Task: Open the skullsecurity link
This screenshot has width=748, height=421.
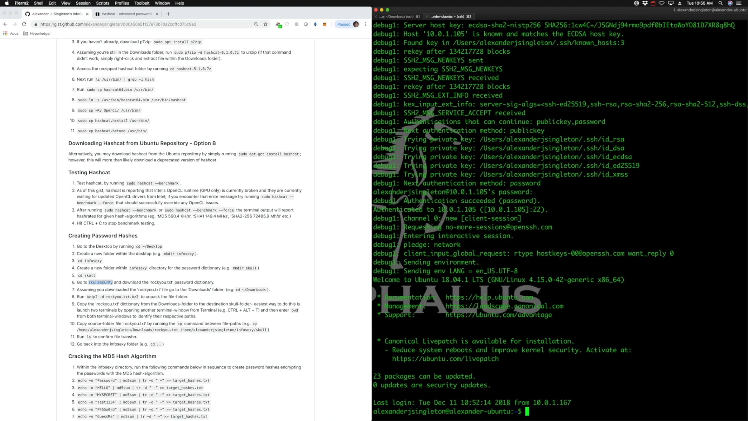Action: (100, 282)
